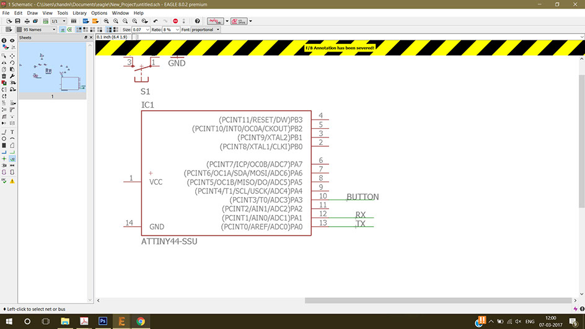Open the Library menu
Screen dimensions: 585x329
79,12
